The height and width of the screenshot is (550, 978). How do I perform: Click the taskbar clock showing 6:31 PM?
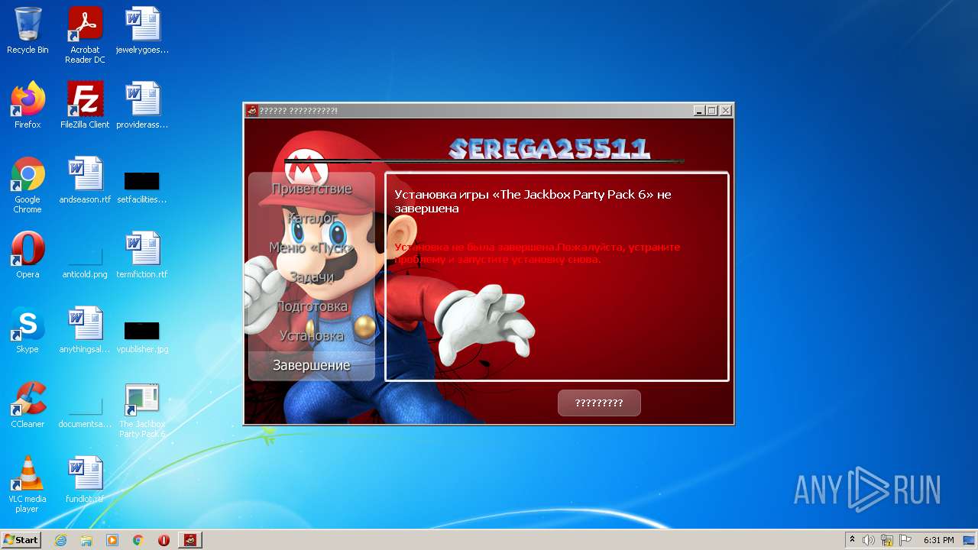coord(938,540)
